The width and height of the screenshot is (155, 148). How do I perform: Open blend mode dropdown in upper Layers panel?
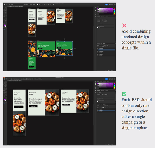(x=100, y=45)
